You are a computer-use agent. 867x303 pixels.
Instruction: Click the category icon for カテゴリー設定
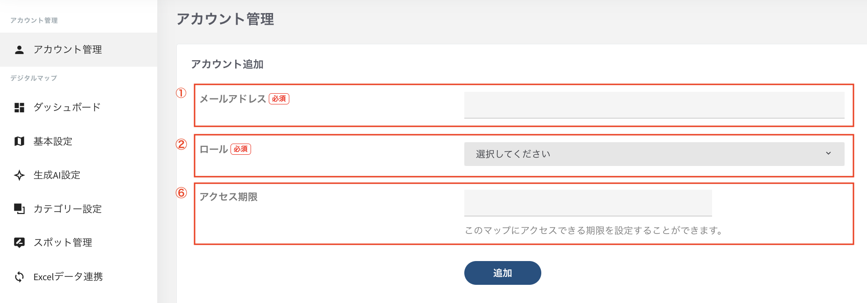(19, 209)
